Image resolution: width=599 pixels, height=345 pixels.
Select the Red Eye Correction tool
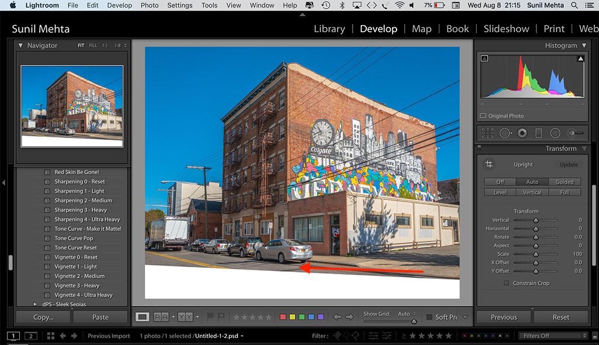point(522,133)
